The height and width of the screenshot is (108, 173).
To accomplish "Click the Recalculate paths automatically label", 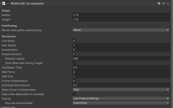I will [x=22, y=30].
